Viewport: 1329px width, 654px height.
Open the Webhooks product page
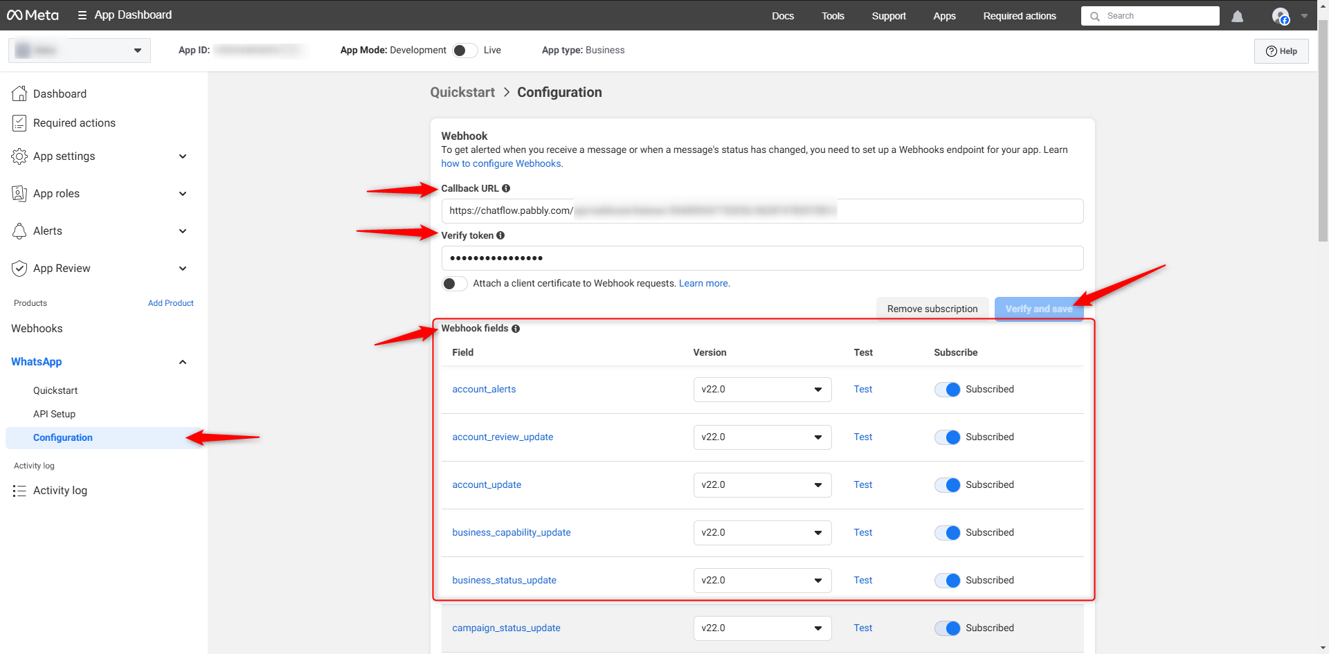[x=37, y=329]
